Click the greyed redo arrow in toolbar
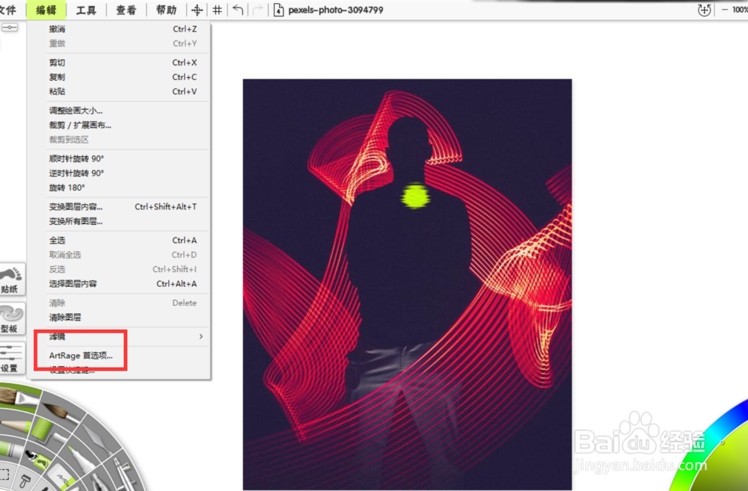Screen dimensions: 748x491 [x=257, y=10]
